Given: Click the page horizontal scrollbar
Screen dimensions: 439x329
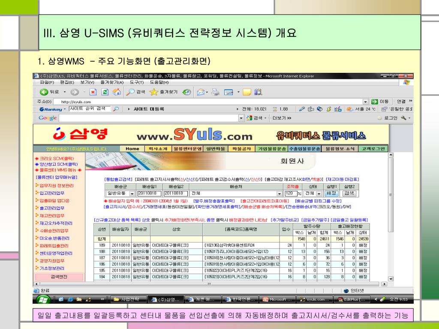Looking at the screenshot, I should point(210,284).
